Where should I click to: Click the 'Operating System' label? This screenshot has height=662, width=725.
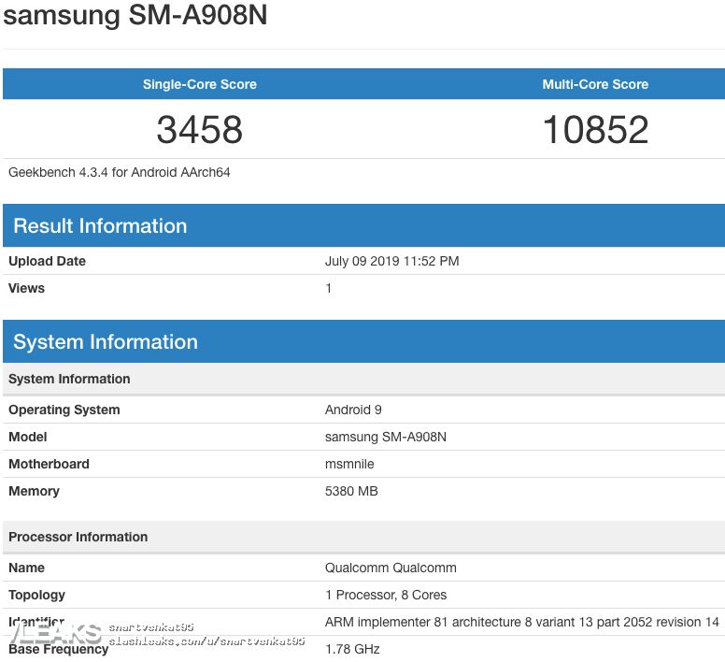(64, 410)
